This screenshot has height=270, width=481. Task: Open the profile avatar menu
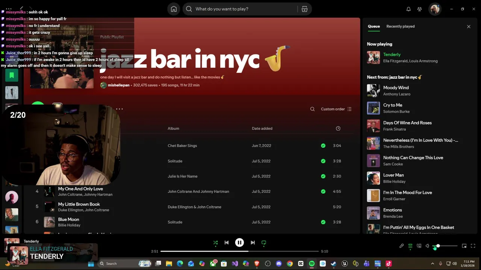click(435, 9)
